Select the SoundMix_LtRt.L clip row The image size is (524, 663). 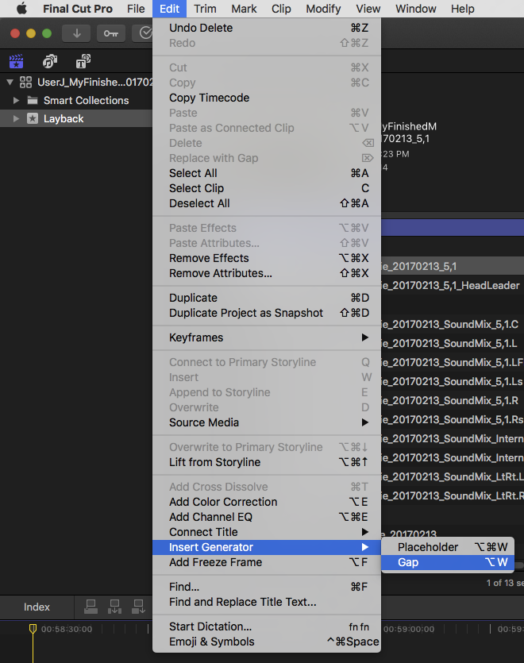tap(453, 476)
